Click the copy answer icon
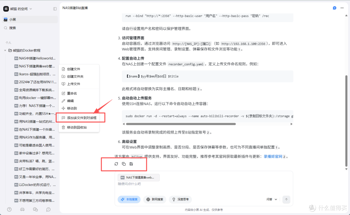 [124, 164]
